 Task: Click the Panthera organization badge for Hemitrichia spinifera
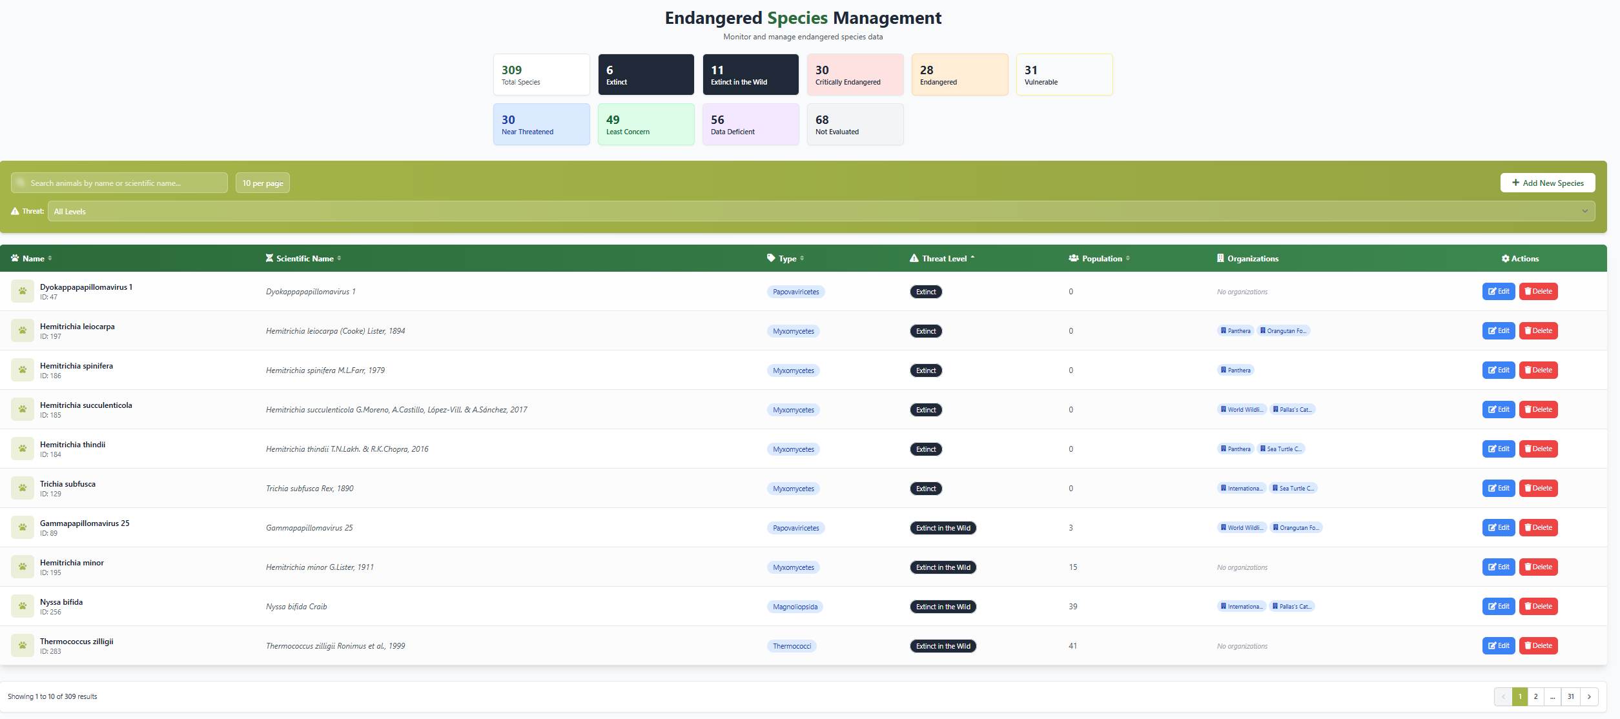pyautogui.click(x=1236, y=370)
